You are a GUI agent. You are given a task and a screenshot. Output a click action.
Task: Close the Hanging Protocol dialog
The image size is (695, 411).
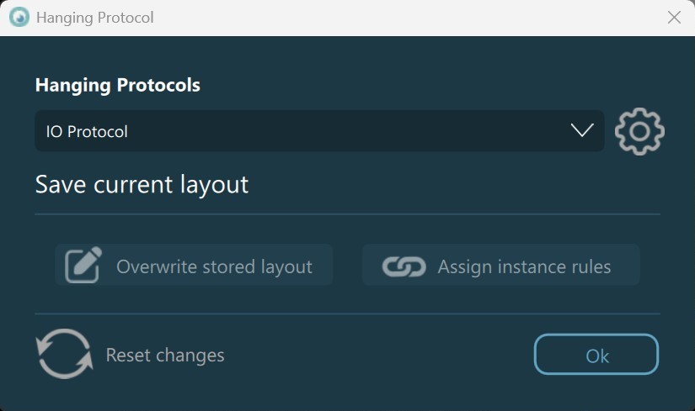[x=674, y=18]
